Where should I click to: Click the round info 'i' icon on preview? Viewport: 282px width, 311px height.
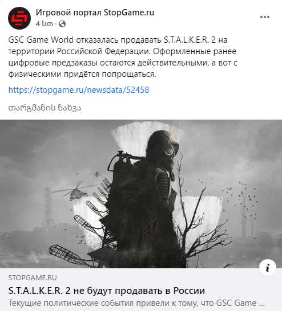pyautogui.click(x=268, y=267)
